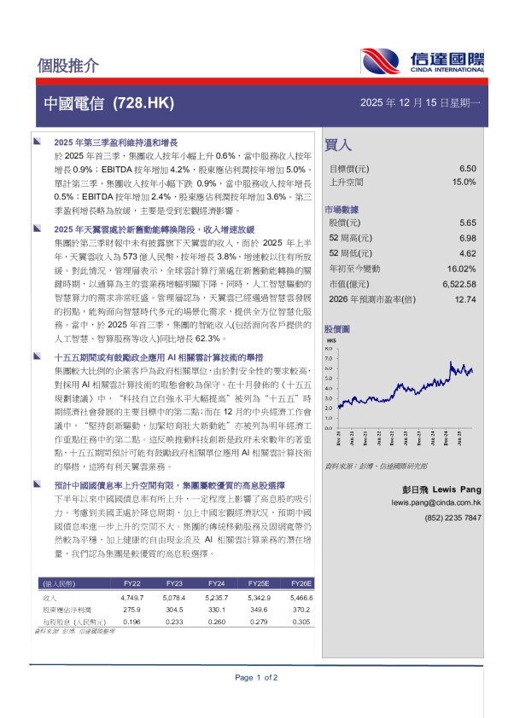
Task: Click the target price value 6.50
Action: (468, 169)
